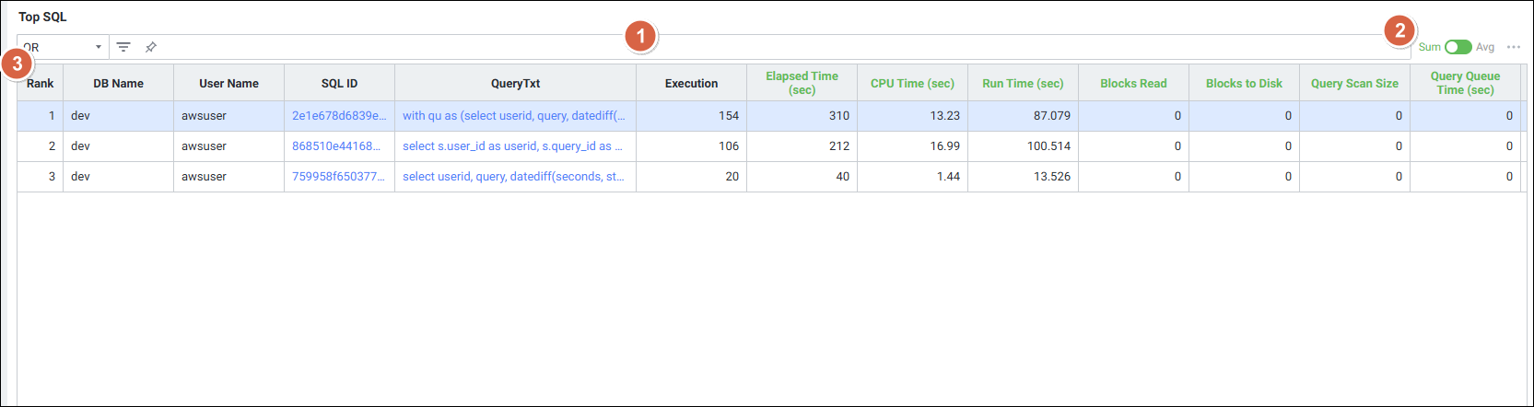Click query text starting 'select s.user_id'
Screen dimensions: 1534x407
[x=512, y=146]
